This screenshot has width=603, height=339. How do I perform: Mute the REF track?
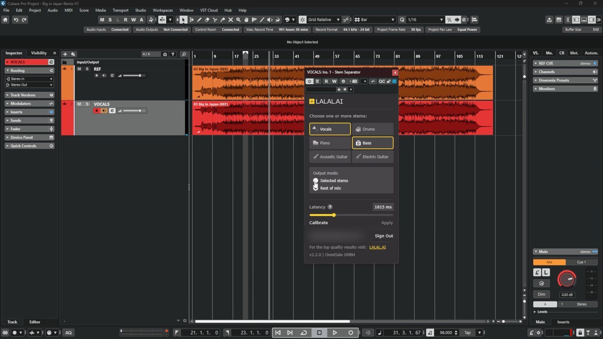tap(79, 69)
